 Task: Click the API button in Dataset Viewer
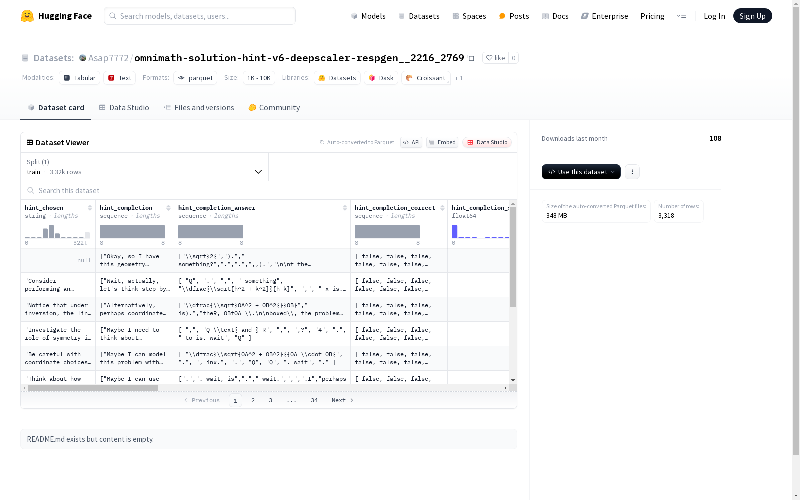tap(411, 142)
